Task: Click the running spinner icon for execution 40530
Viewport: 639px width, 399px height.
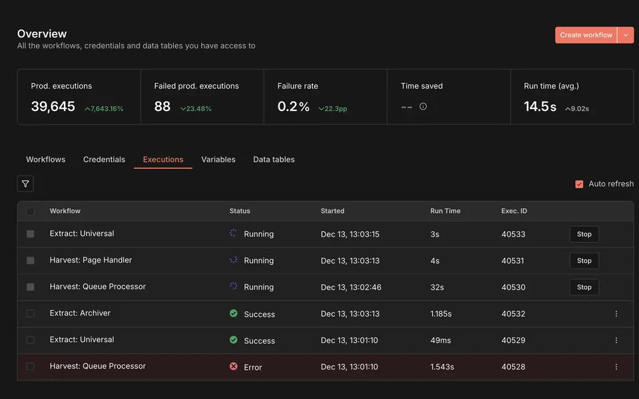Action: point(233,286)
